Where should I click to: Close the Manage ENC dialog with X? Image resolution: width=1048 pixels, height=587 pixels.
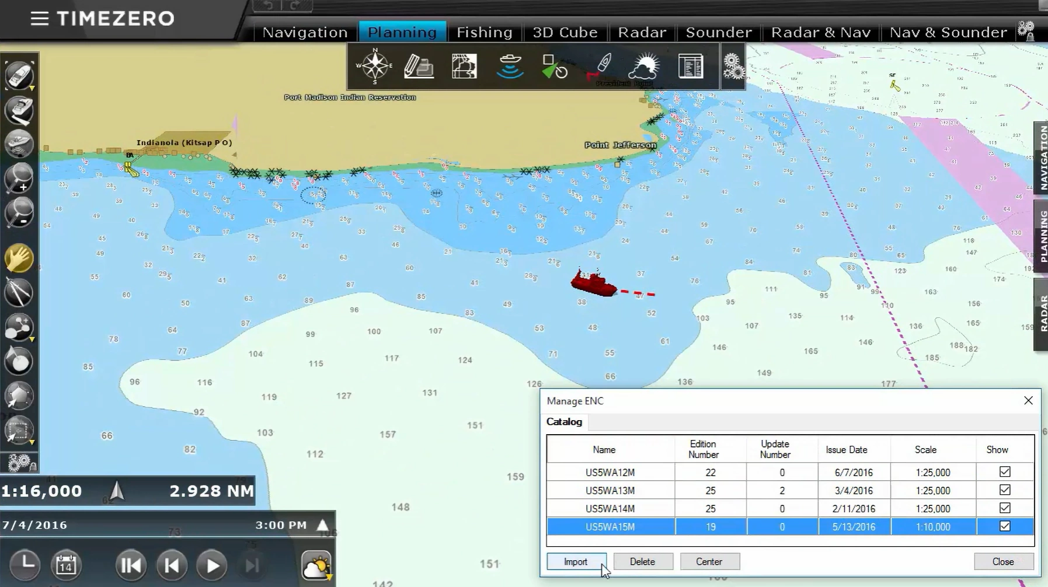1028,401
